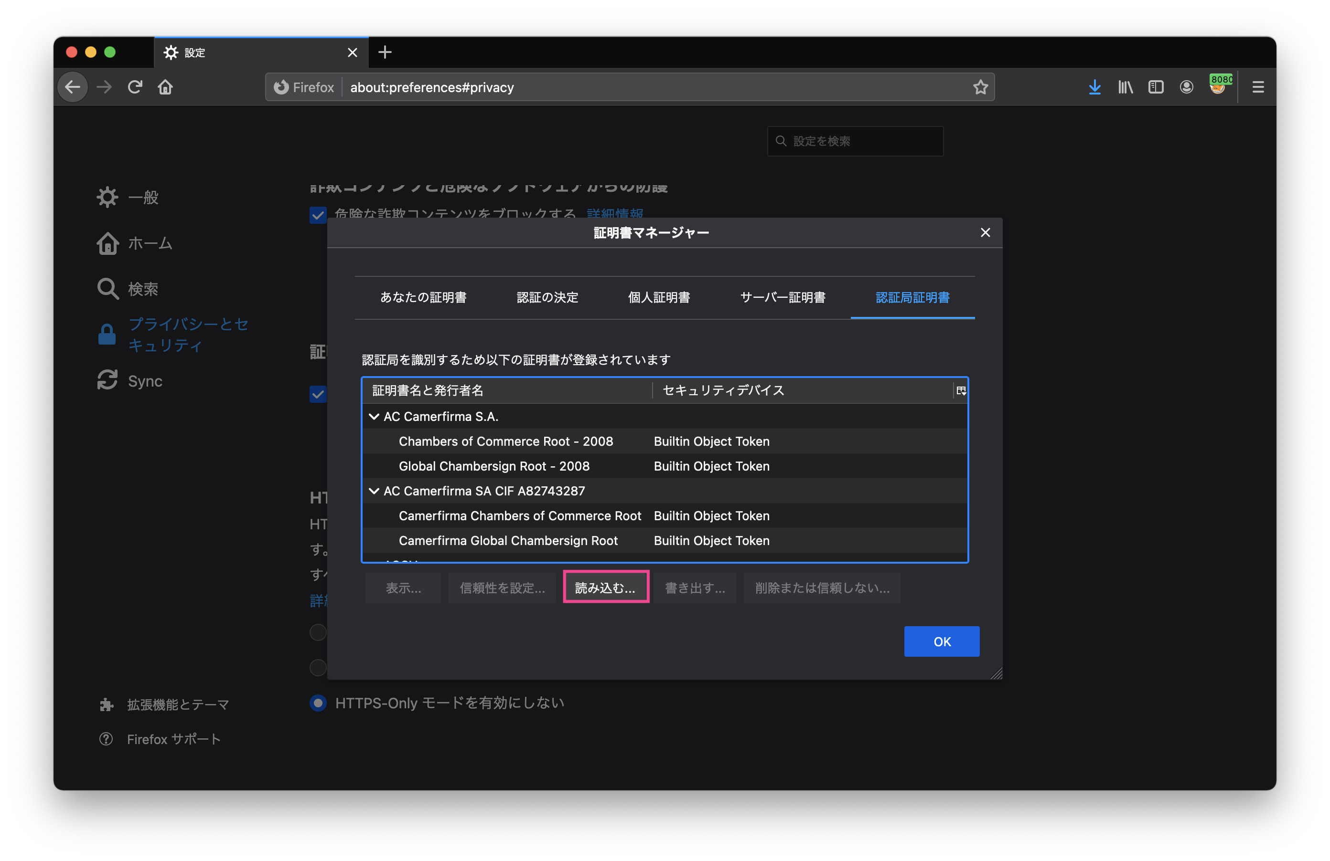Toggle the sidebar view icon
The image size is (1330, 861).
[x=1156, y=87]
